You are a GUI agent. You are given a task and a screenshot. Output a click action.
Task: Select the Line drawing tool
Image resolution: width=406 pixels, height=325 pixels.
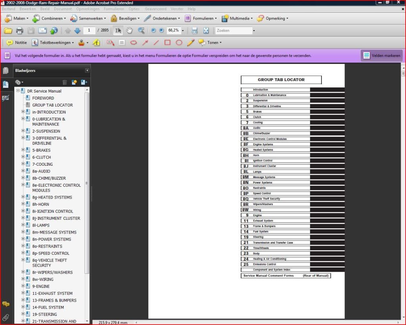coord(156,43)
